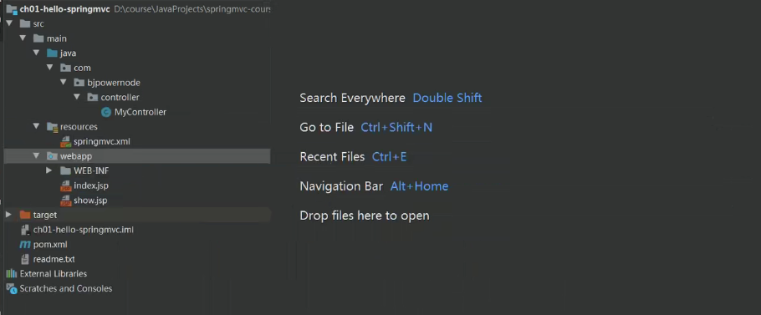Click the webapp web folder icon
Image resolution: width=761 pixels, height=315 pixels.
(x=52, y=156)
